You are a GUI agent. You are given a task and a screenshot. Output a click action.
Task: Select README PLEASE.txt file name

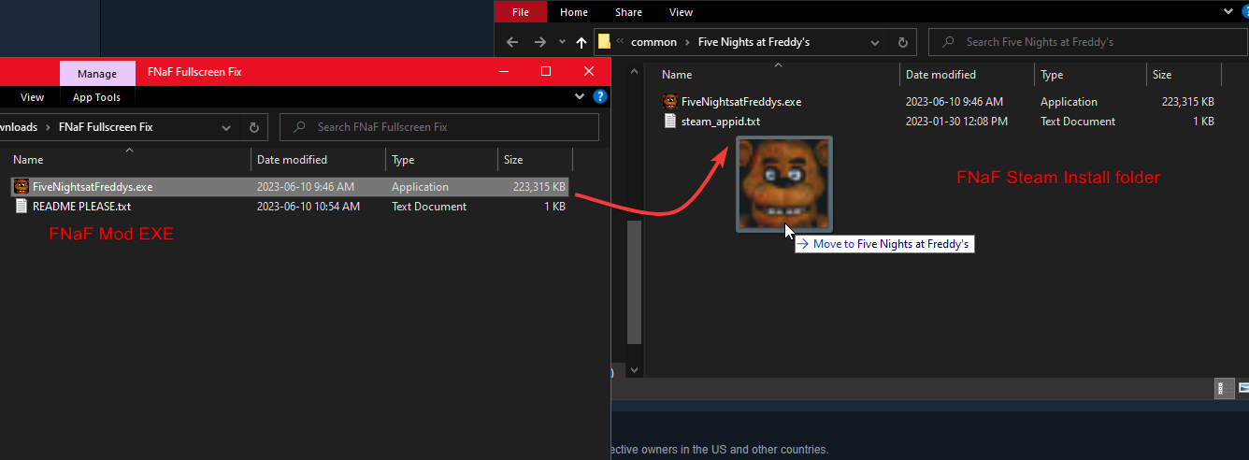click(81, 207)
